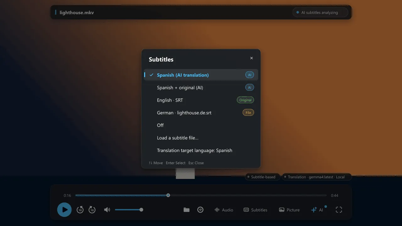Open the Audio menu
The height and width of the screenshot is (226, 402).
224,210
